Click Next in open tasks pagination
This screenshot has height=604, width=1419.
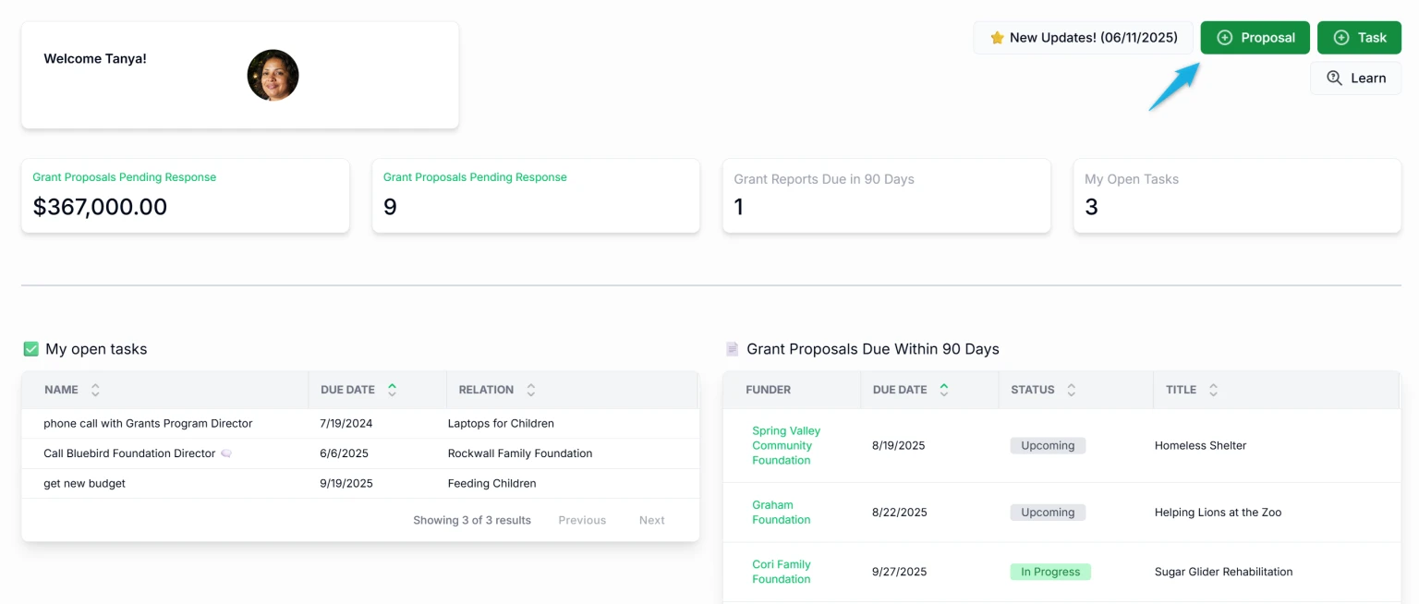coord(651,520)
